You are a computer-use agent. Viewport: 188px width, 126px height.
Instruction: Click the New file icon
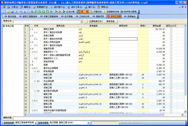[4, 12]
